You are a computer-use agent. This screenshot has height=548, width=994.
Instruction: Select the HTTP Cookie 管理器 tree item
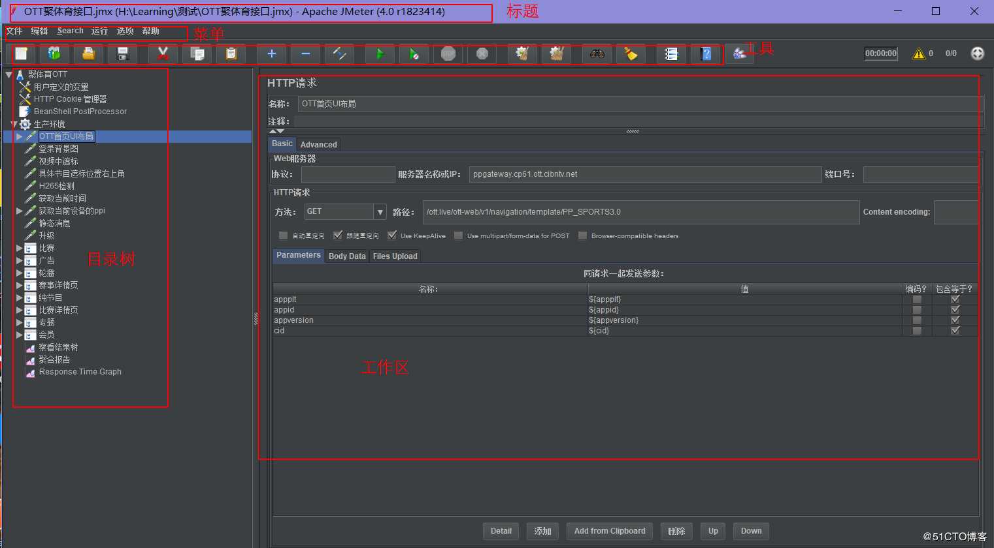point(70,99)
